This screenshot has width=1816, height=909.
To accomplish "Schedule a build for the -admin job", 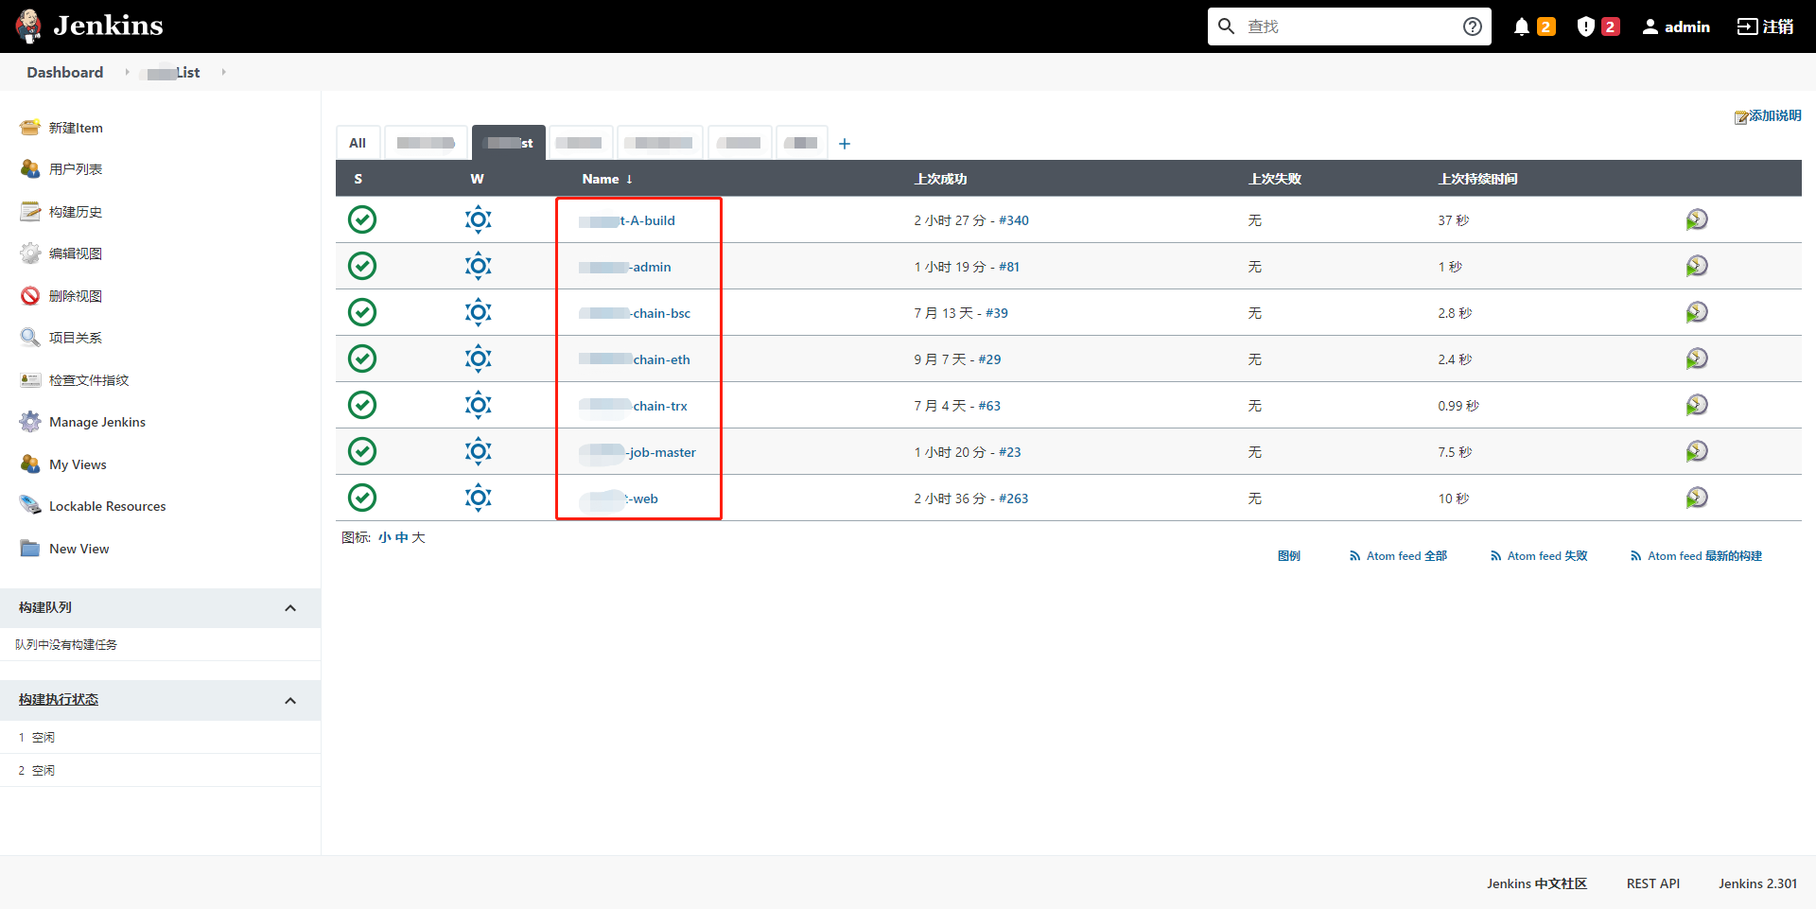I will [x=1697, y=266].
